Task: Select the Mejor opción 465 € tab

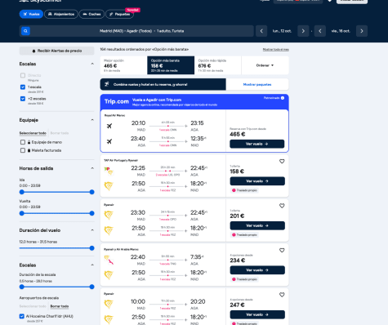Action: (x=123, y=65)
